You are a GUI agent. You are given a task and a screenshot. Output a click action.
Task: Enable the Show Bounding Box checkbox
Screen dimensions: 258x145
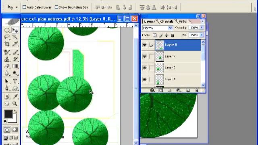click(x=56, y=7)
